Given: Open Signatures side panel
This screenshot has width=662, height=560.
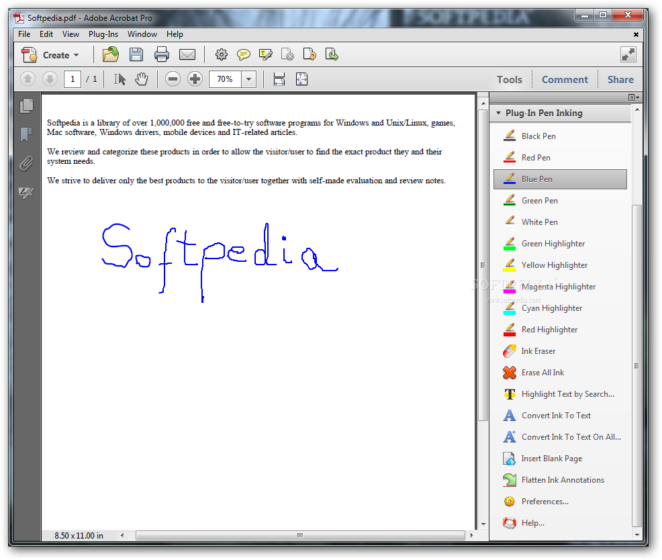Looking at the screenshot, I should (26, 193).
